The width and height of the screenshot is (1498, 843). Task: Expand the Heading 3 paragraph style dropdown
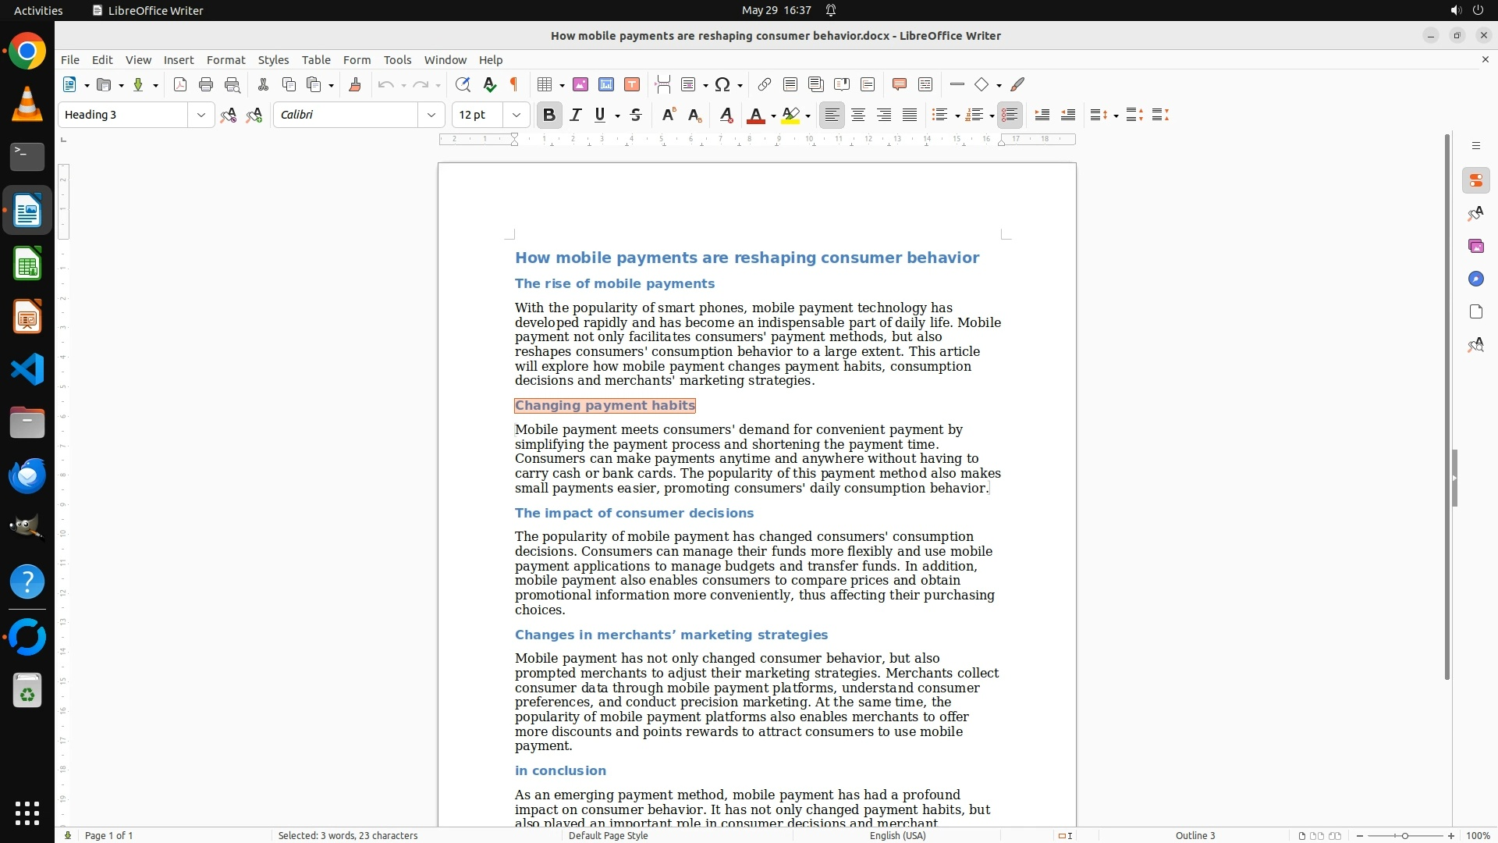point(201,115)
